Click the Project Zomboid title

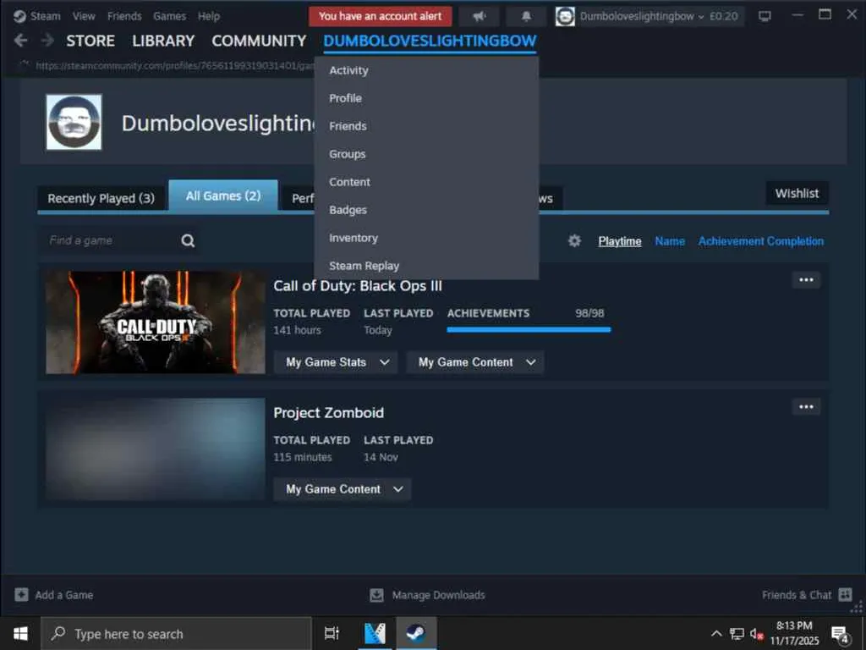pyautogui.click(x=329, y=413)
